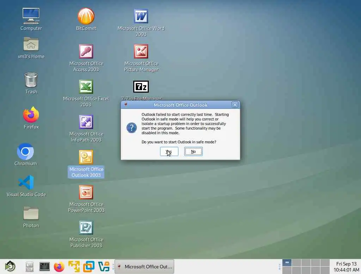
Task: Click the blue question mark dialog icon
Action: point(132,128)
